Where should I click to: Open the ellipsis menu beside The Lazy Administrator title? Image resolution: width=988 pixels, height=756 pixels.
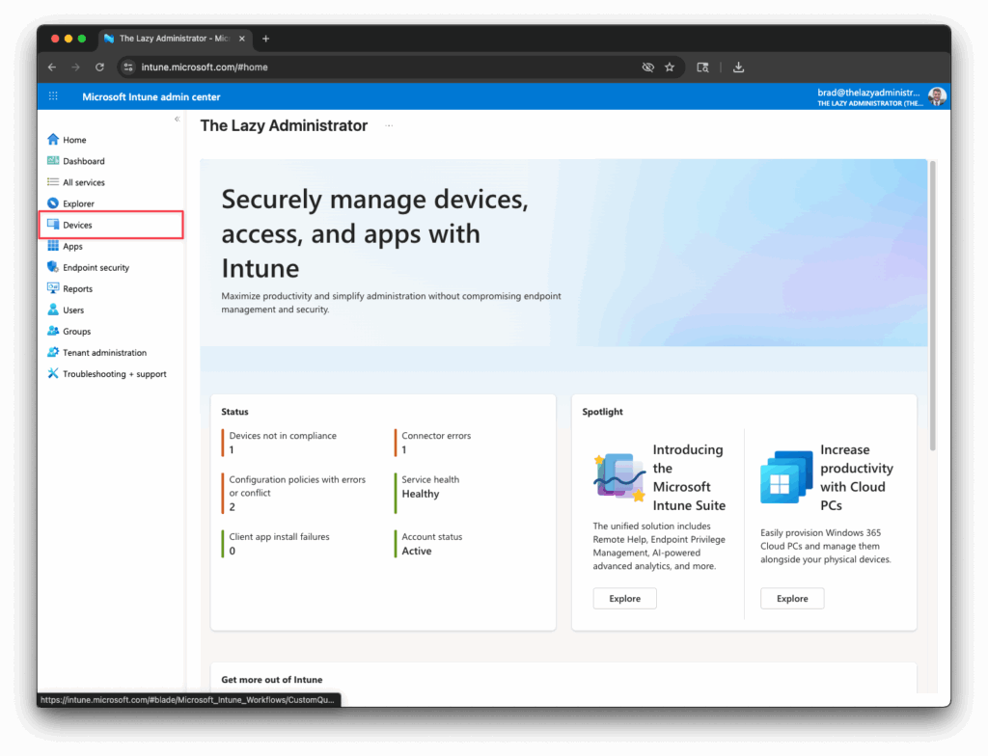[388, 125]
